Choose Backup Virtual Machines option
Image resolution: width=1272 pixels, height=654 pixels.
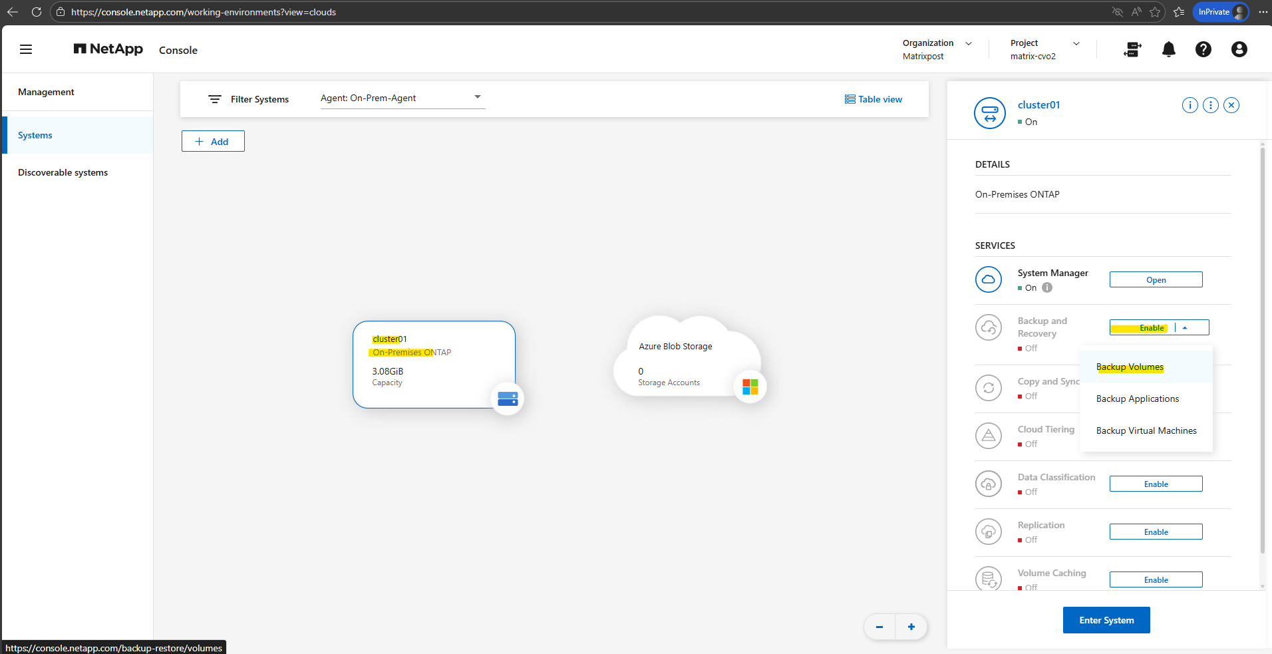click(1146, 431)
